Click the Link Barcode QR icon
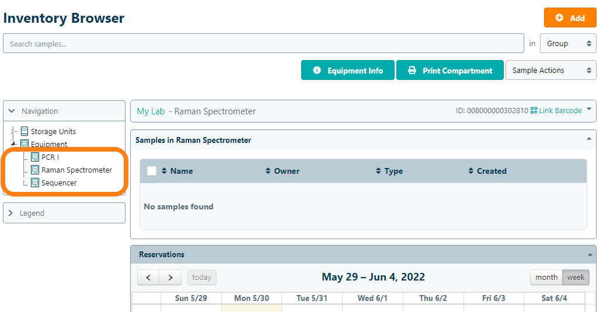603x312 pixels. [534, 111]
